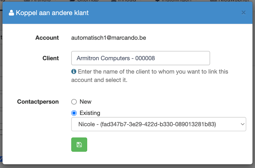Open the existing contactperson dropdown showing Nicole

(158, 124)
